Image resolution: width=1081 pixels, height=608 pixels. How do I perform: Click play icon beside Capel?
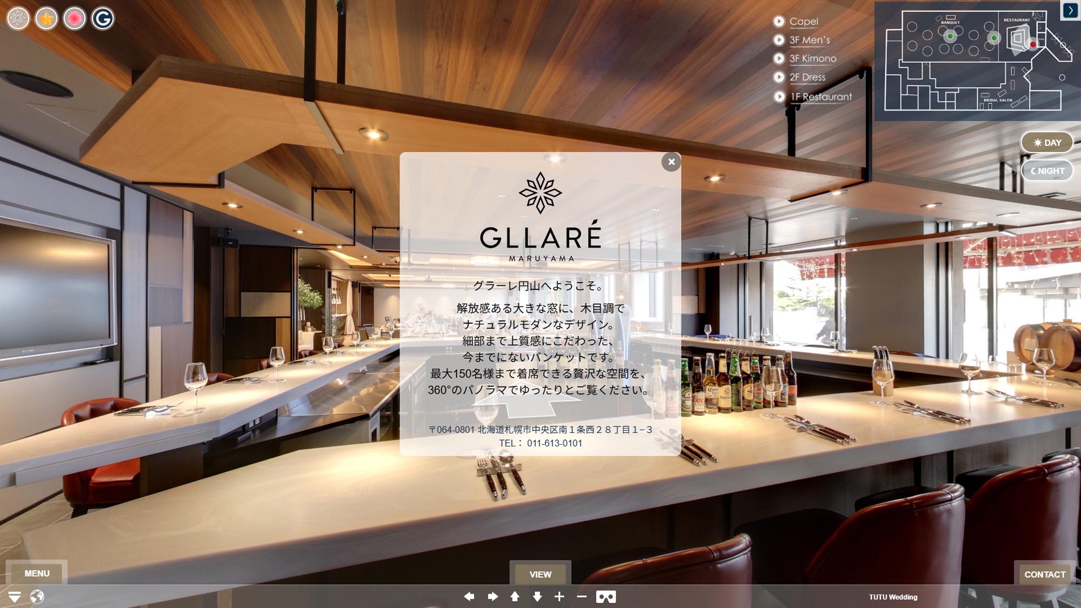[779, 21]
